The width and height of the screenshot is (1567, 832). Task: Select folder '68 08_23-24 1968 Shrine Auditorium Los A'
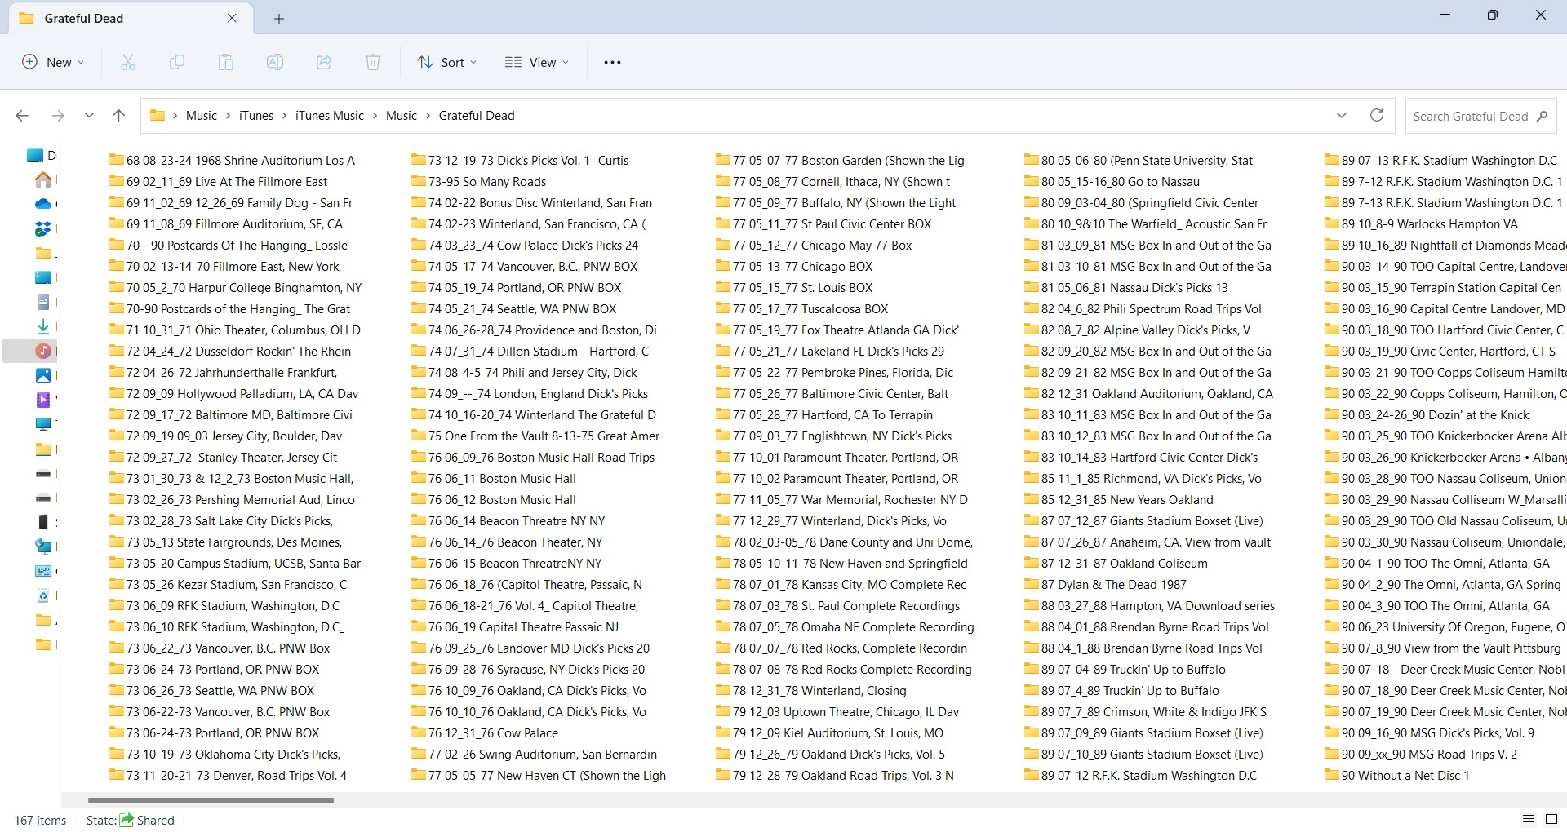click(233, 160)
